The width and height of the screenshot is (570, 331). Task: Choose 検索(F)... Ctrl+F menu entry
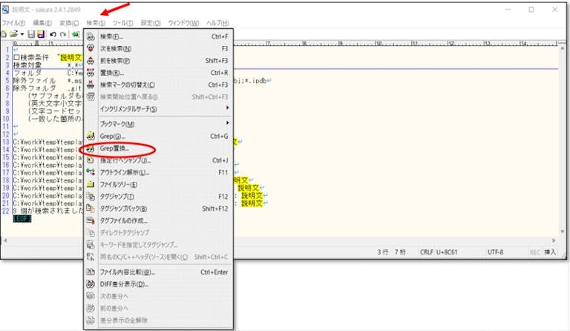[x=159, y=36]
